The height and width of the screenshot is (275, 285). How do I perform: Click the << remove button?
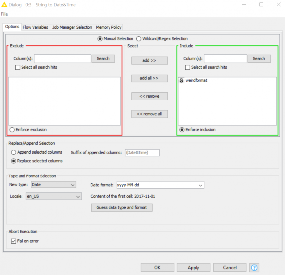coord(150,96)
